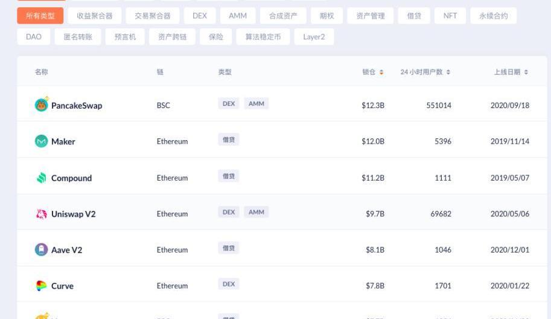The image size is (551, 319).
Task: Click the Compound logo icon
Action: [41, 178]
